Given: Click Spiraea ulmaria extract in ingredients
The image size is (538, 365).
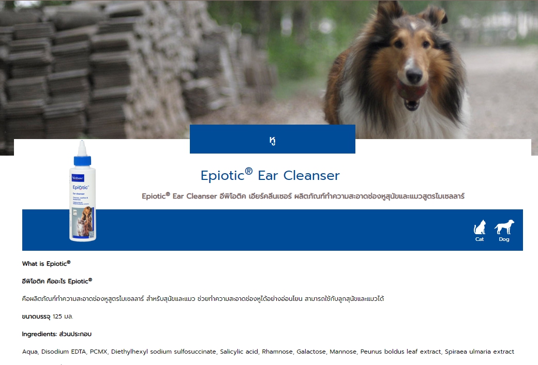Looking at the screenshot, I should point(480,352).
